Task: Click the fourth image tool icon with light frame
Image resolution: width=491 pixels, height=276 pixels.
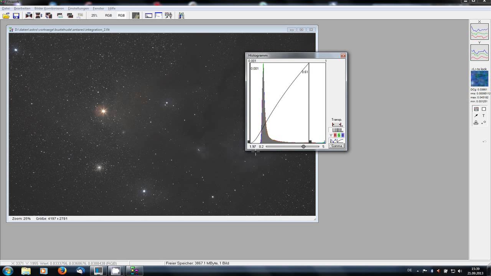Action: [60, 16]
